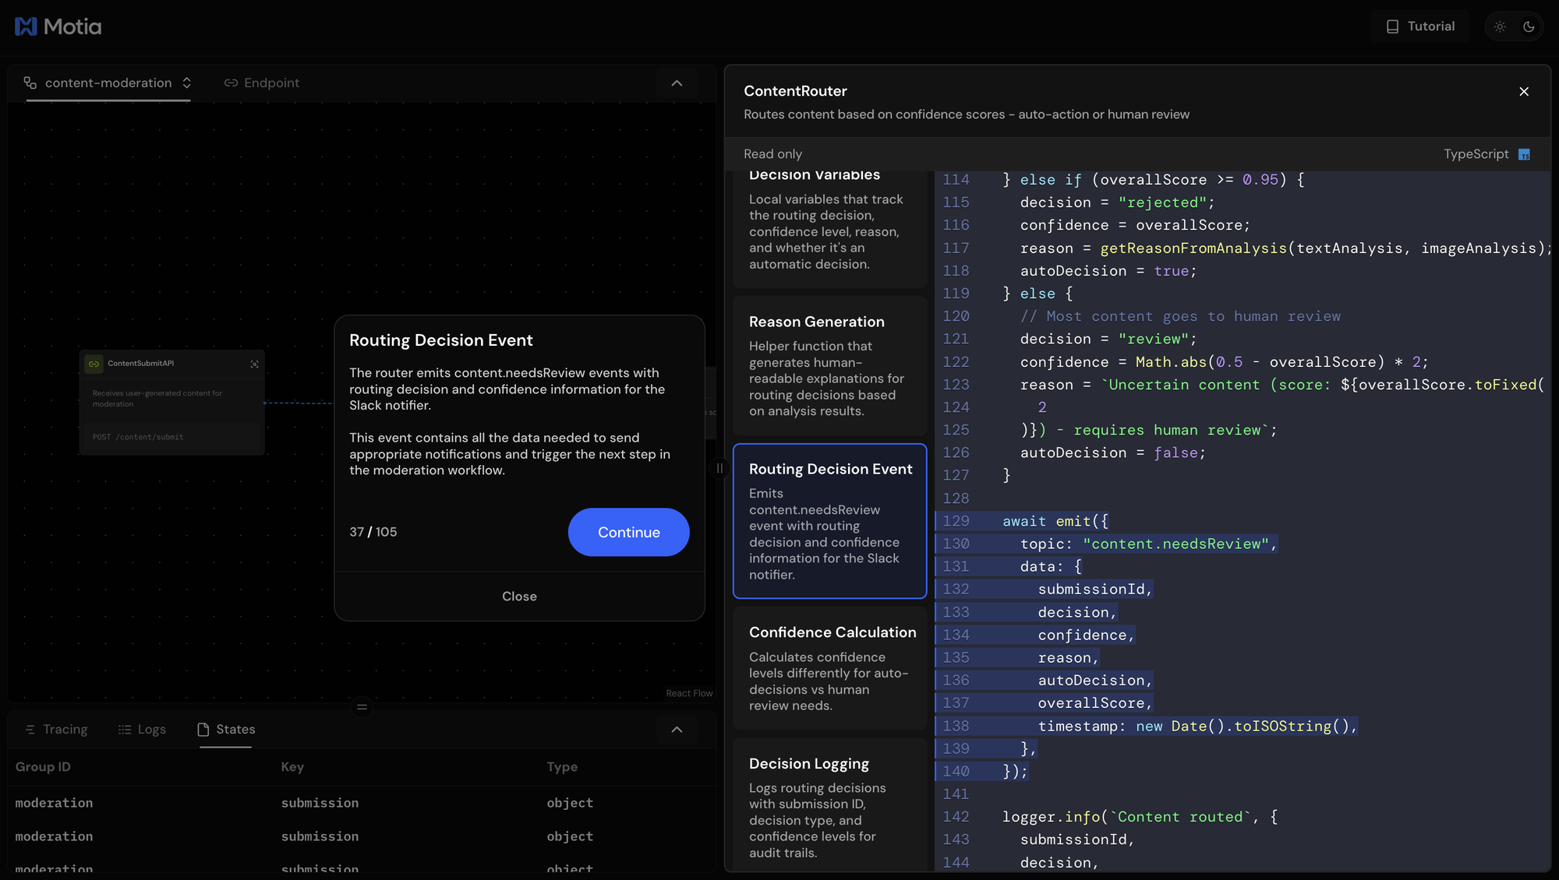Collapse the bottom States panel chevron

tap(677, 730)
